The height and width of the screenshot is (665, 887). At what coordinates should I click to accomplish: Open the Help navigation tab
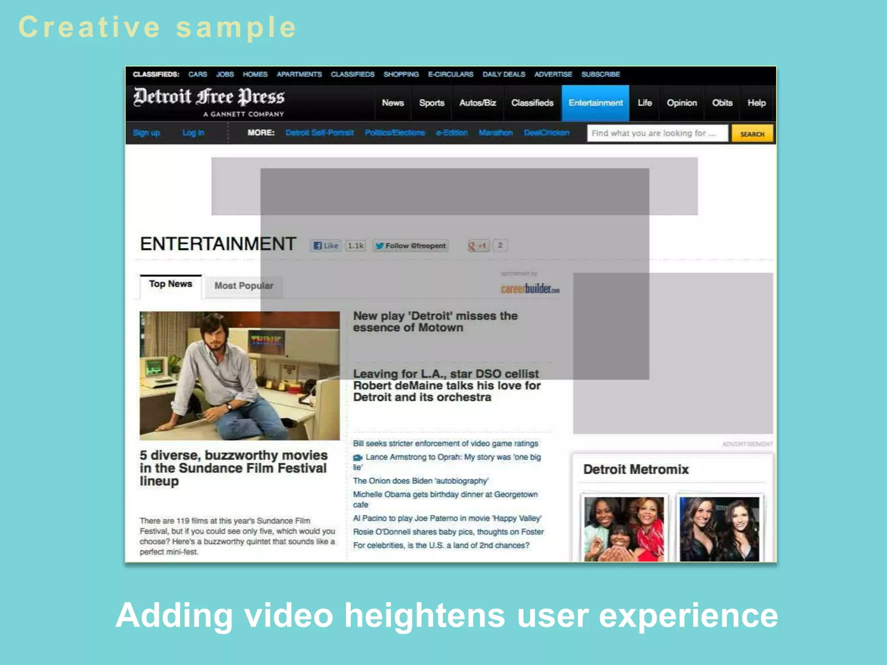pos(757,103)
